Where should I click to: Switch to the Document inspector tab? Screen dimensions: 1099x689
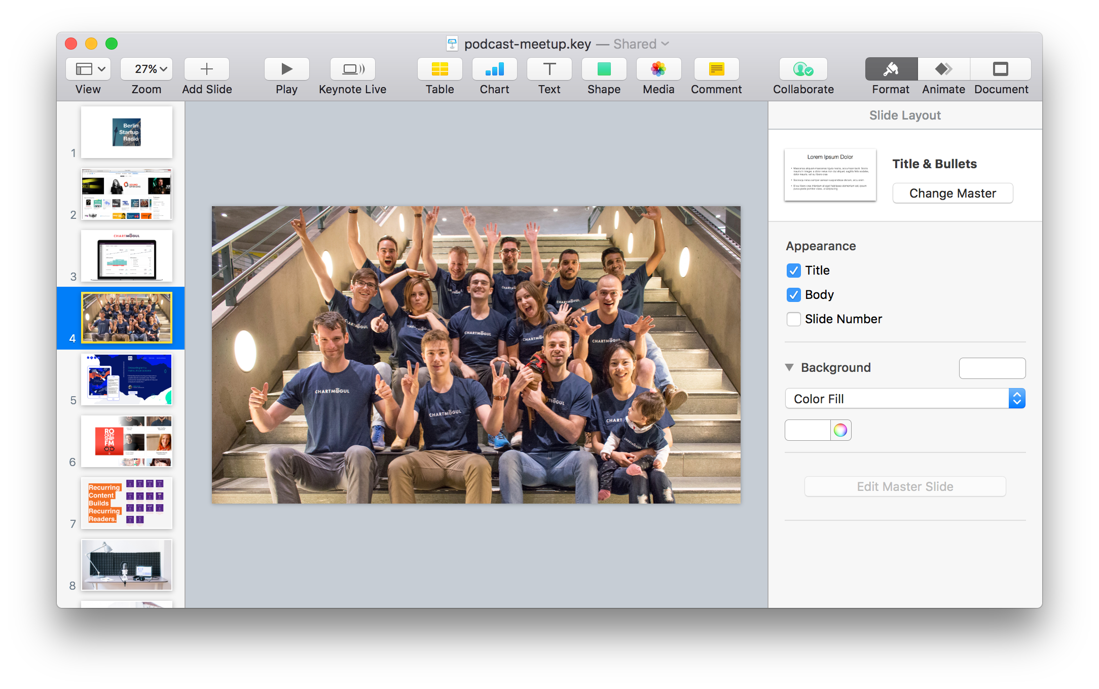click(1001, 69)
